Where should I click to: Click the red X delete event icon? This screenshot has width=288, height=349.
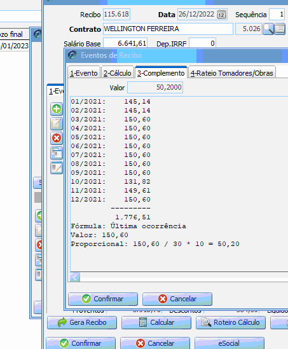(57, 138)
